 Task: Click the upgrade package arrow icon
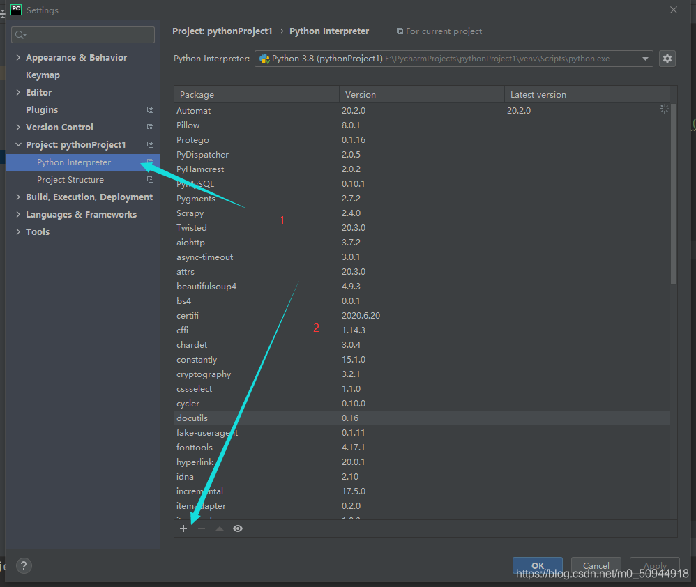tap(220, 529)
